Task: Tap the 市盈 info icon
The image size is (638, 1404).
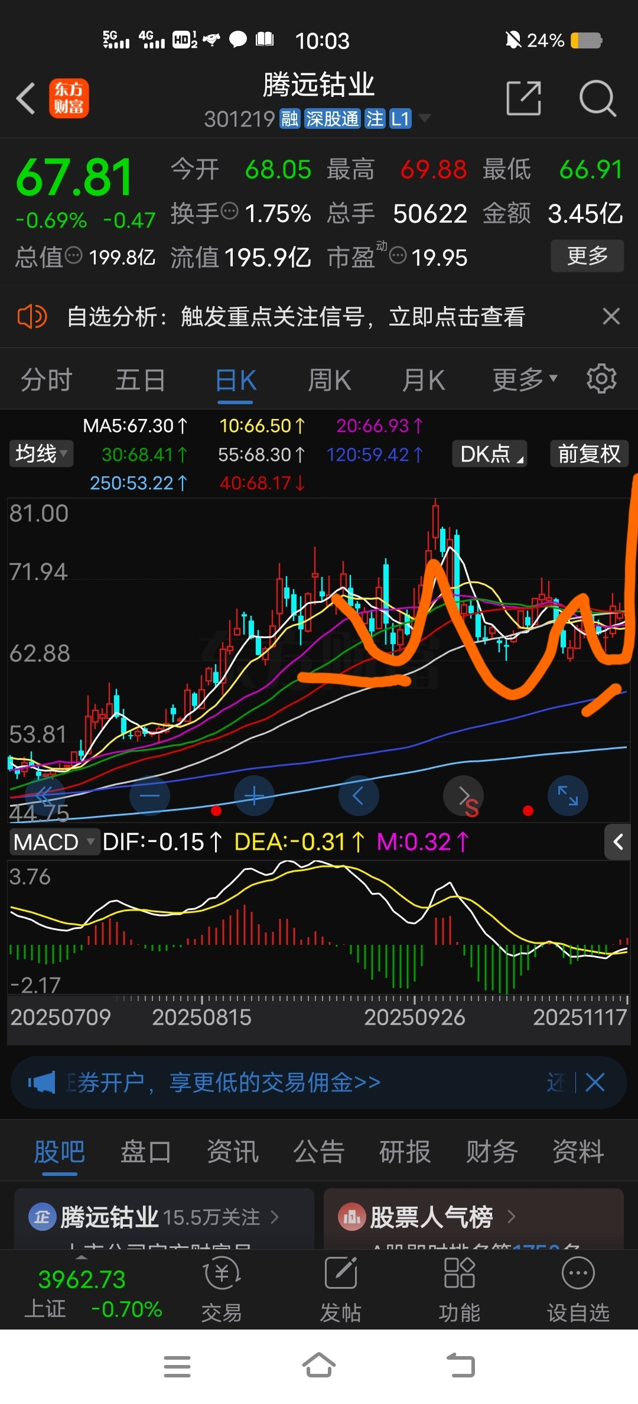Action: (398, 255)
